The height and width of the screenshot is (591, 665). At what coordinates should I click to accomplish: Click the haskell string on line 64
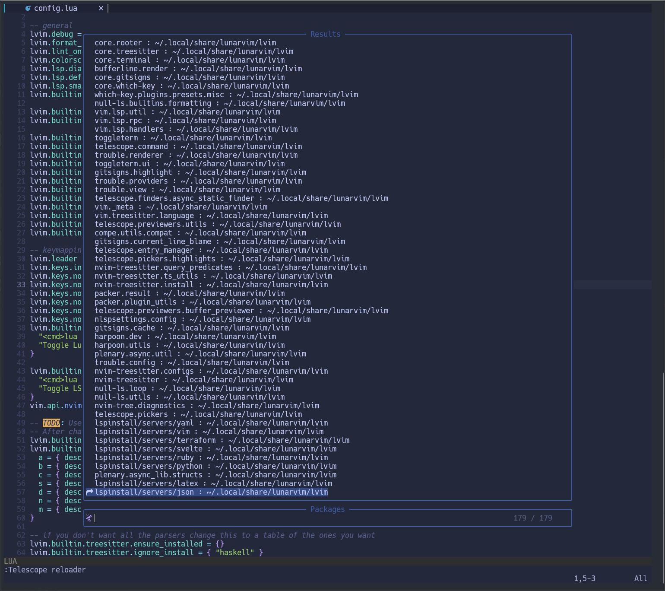pyautogui.click(x=234, y=552)
